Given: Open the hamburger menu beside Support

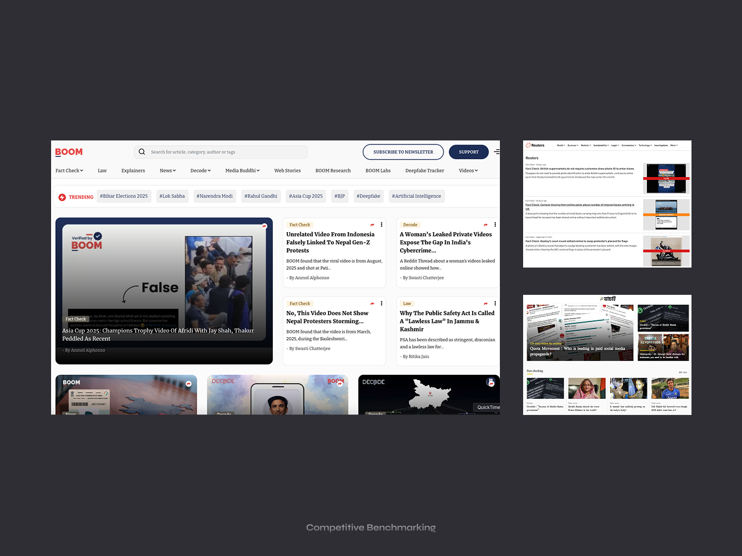Looking at the screenshot, I should (496, 152).
